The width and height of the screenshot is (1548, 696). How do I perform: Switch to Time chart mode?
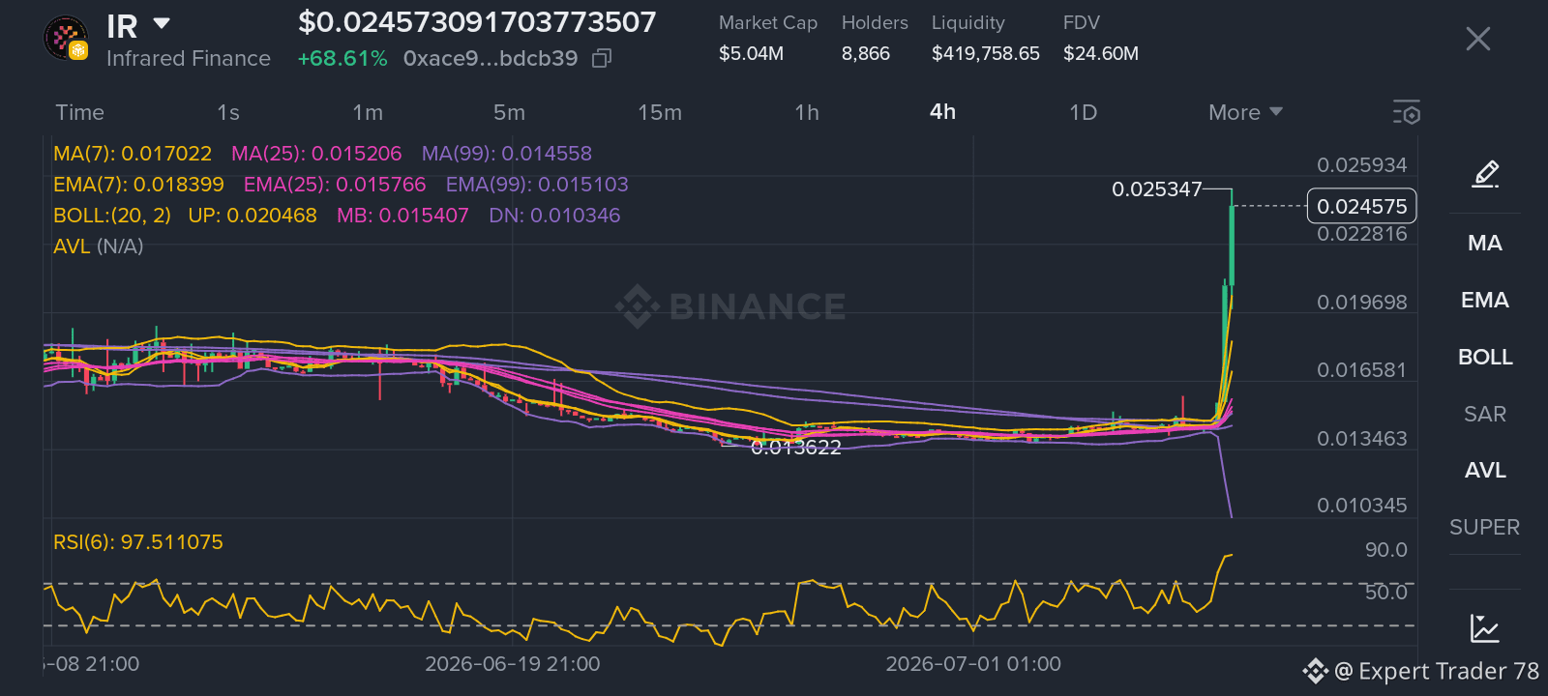(x=79, y=112)
